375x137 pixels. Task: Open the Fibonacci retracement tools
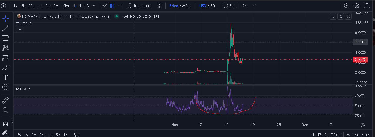(5, 38)
